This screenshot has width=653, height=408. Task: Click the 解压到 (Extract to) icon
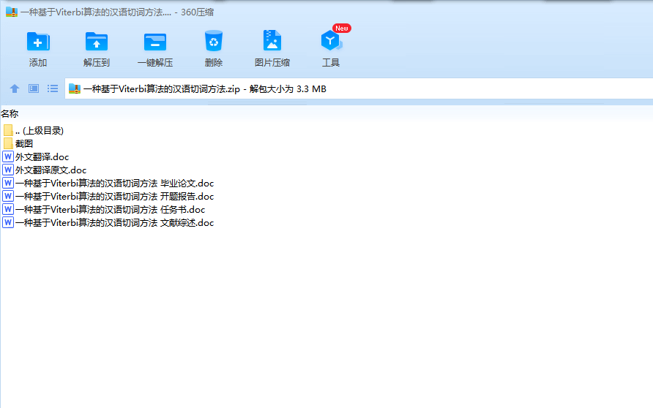pyautogui.click(x=96, y=42)
